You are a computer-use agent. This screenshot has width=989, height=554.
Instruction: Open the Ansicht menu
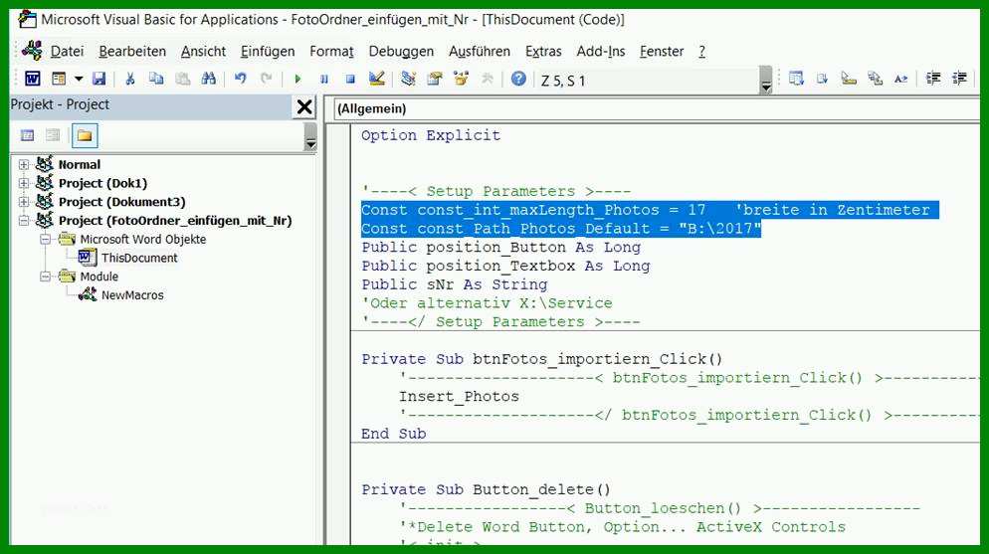coord(203,51)
